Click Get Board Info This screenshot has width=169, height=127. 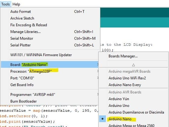coord(50,85)
